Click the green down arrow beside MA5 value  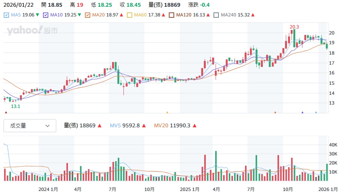tap(38, 15)
